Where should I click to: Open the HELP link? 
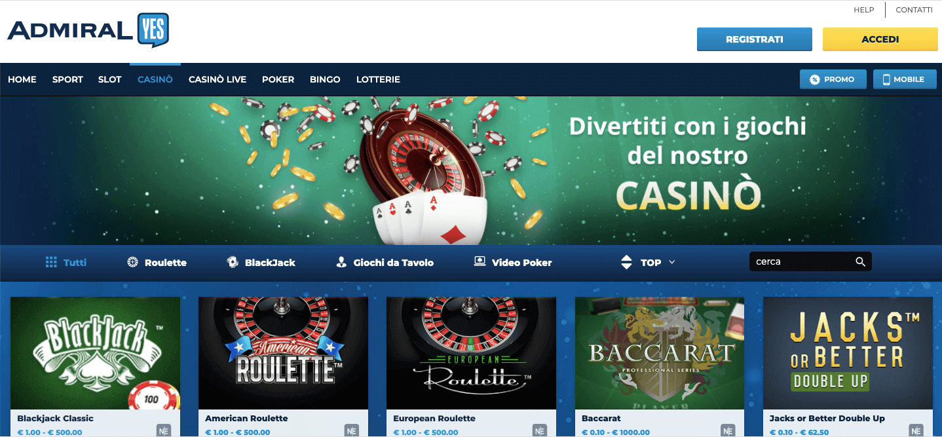click(x=864, y=10)
